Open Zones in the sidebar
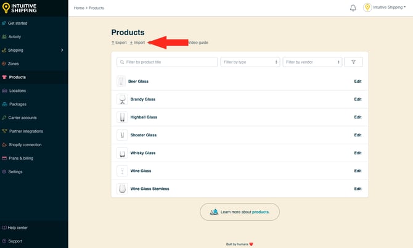Viewport: 413px width, 248px height. point(13,64)
